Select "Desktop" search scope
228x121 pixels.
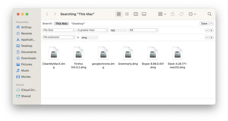[78, 24]
